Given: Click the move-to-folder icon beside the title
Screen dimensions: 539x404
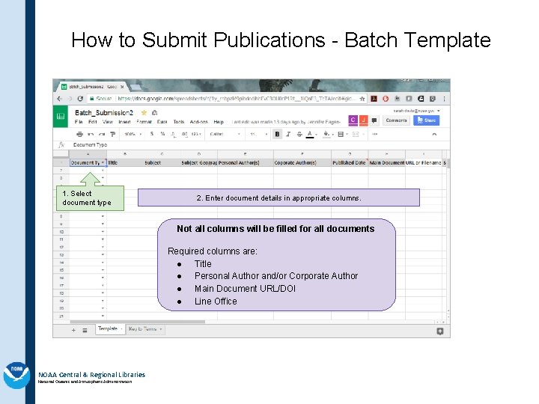Looking at the screenshot, I should click(154, 113).
